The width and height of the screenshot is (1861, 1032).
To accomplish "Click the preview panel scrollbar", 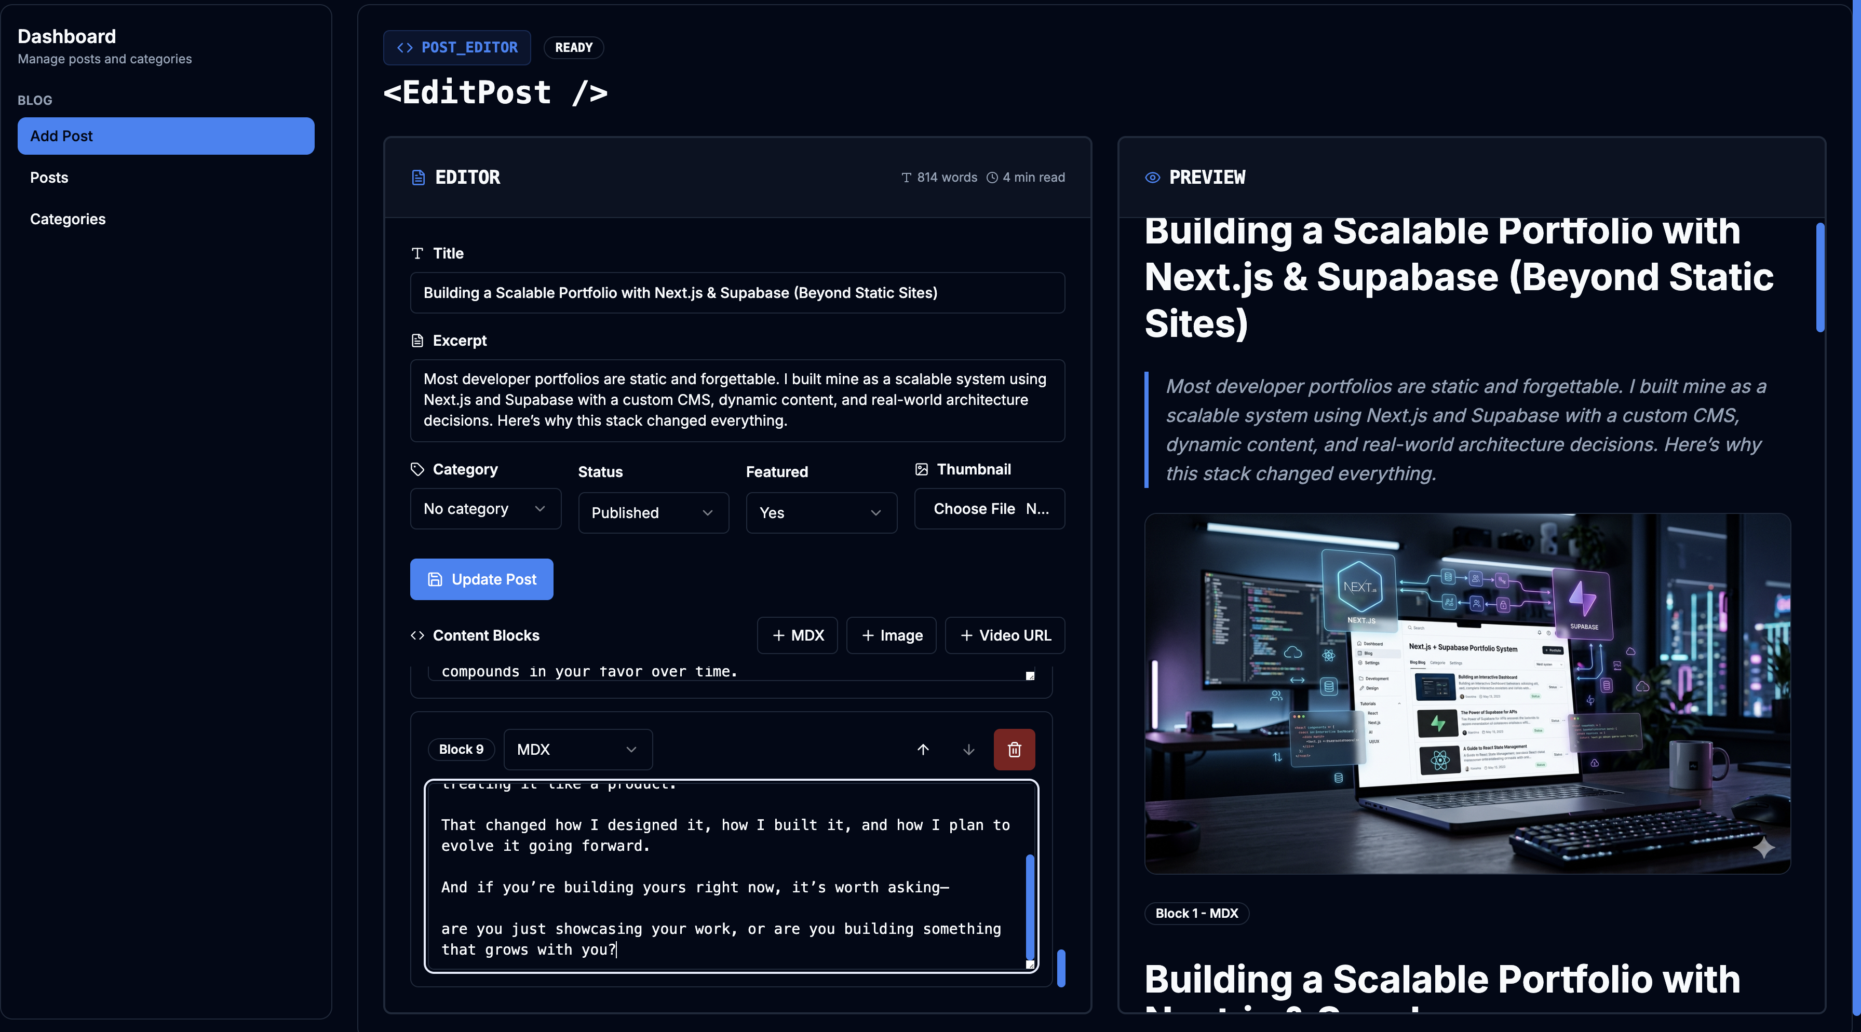I will tap(1820, 277).
